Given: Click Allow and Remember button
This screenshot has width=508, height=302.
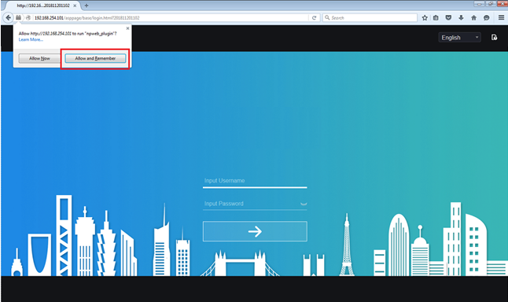Looking at the screenshot, I should tap(95, 58).
